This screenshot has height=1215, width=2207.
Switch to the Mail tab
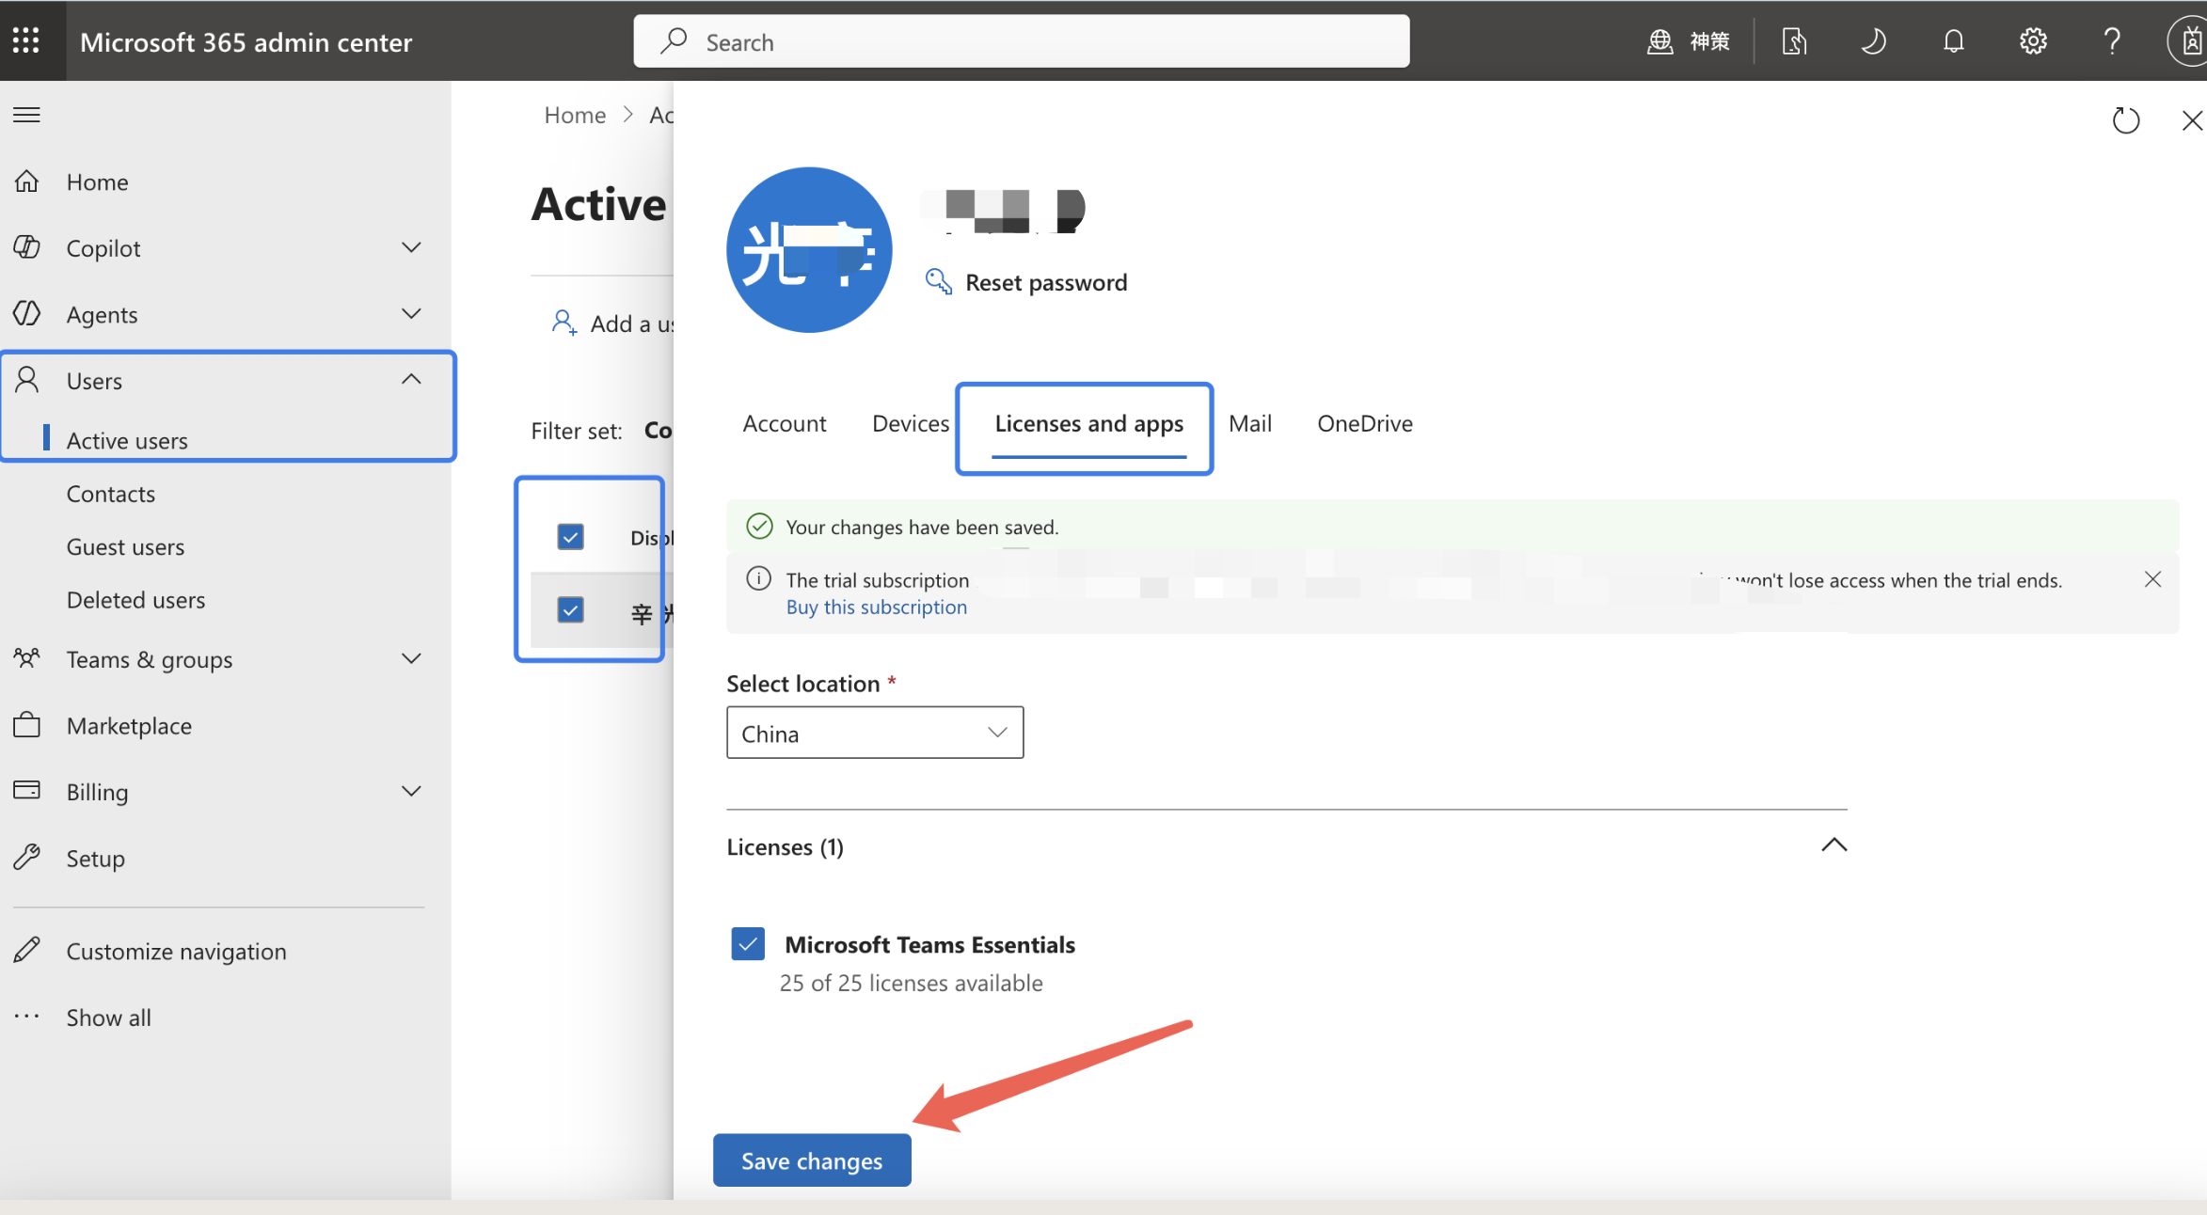[1250, 423]
